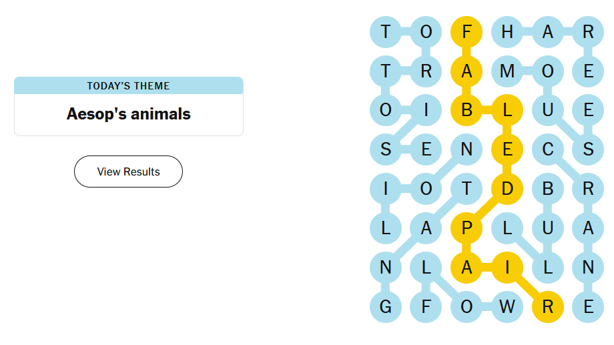The image size is (614, 345).
Task: Click the blue letter B circle
Action: (548, 189)
